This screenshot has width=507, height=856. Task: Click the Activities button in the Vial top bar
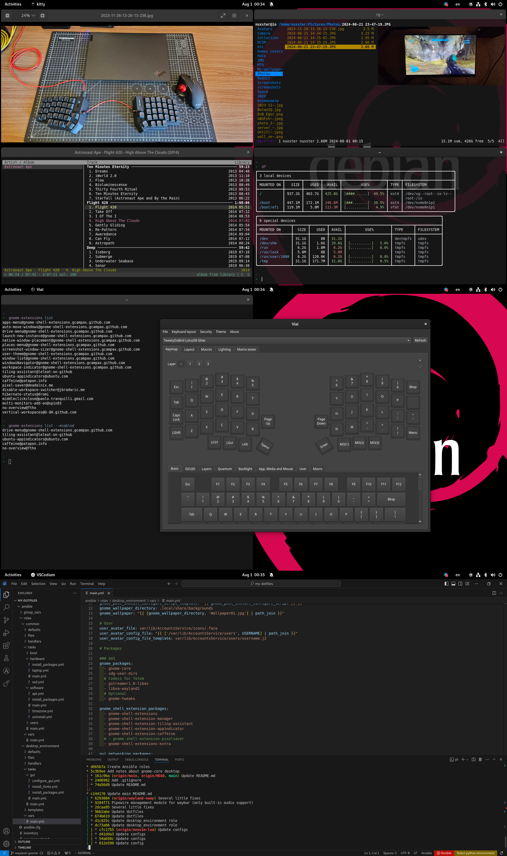(13, 290)
